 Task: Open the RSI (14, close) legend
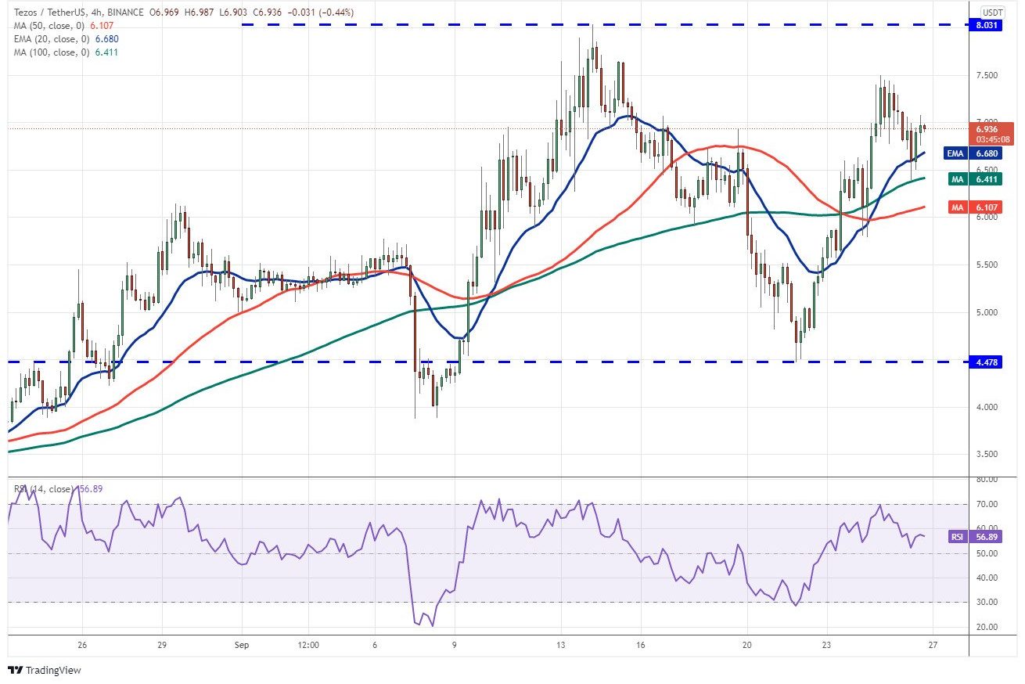58,489
